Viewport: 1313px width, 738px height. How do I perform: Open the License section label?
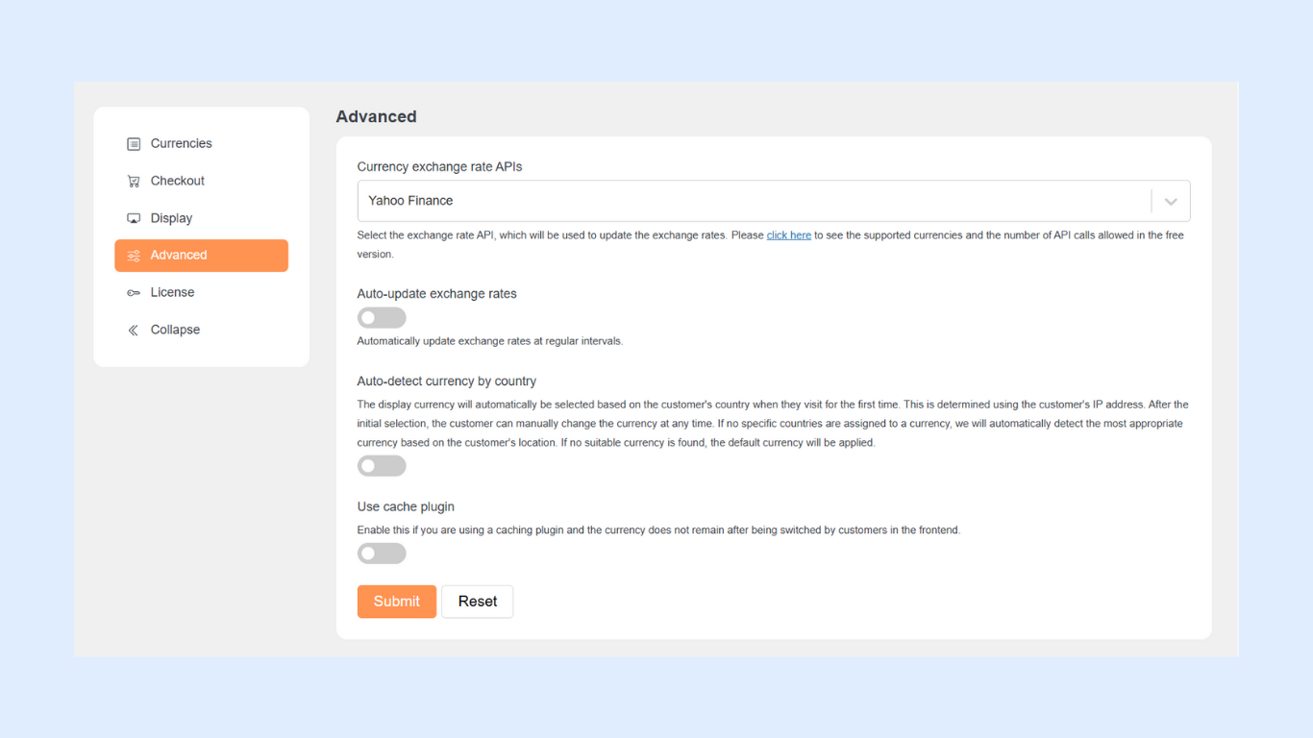tap(172, 292)
